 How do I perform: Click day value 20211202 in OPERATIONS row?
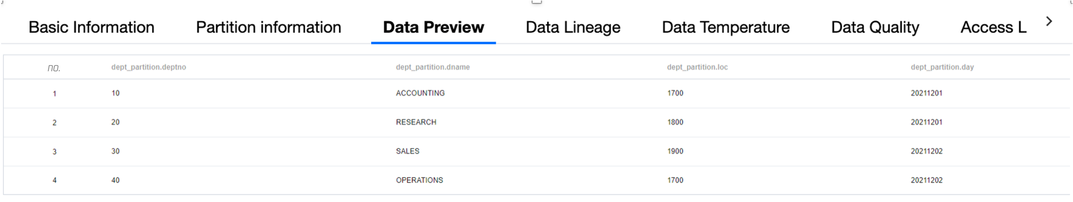point(926,180)
